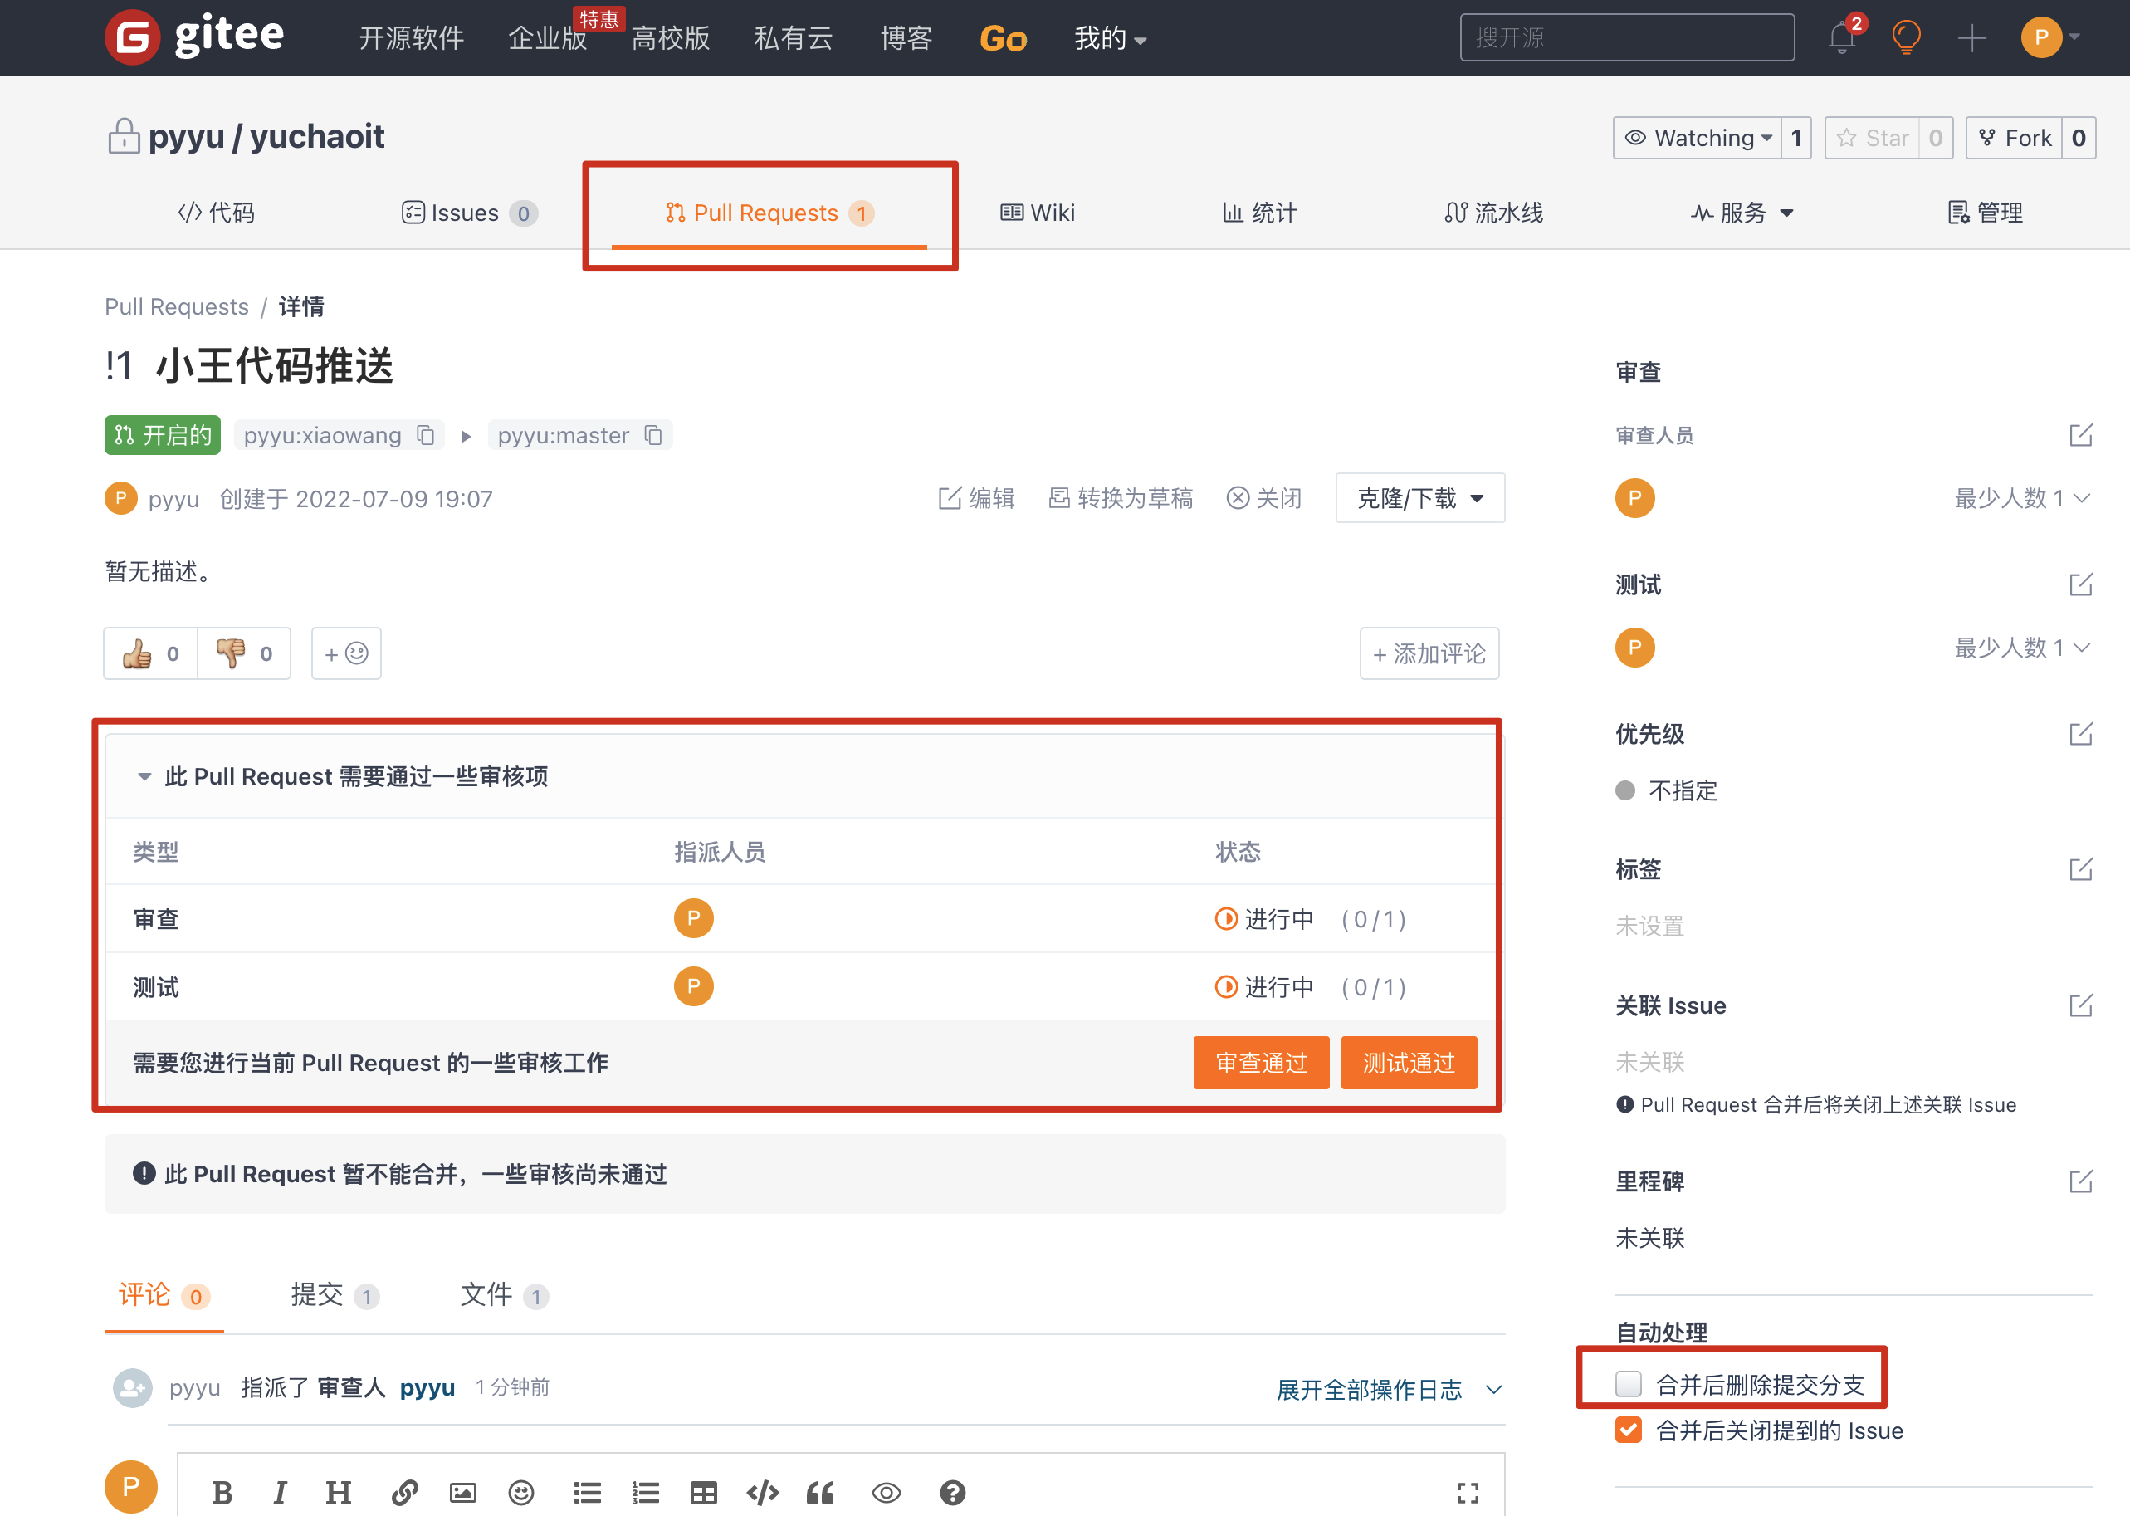
Task: Click the bold formatting icon in editor
Action: [222, 1493]
